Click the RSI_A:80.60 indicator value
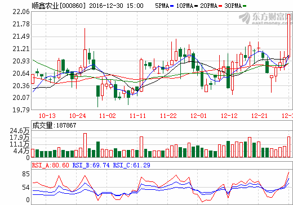The width and height of the screenshot is (293, 205). [51, 165]
